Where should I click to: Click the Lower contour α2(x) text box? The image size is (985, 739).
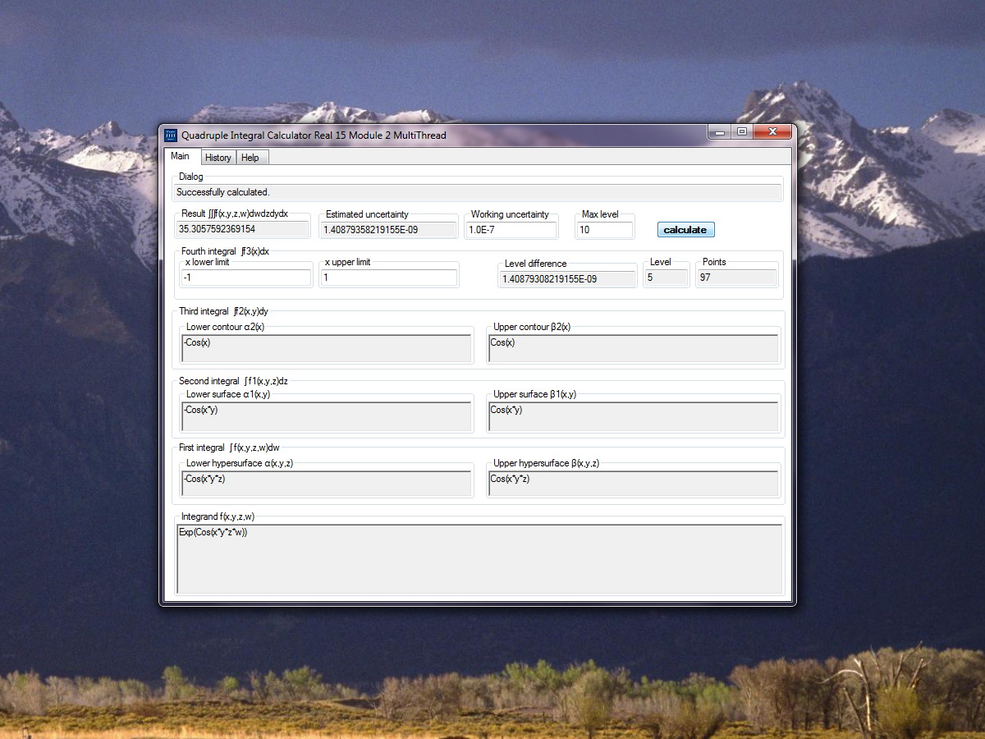(x=327, y=348)
